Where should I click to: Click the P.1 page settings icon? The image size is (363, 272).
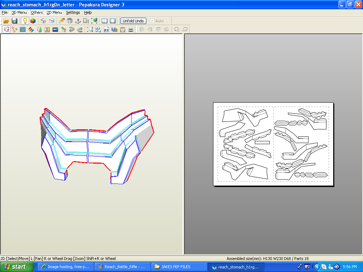[106, 30]
